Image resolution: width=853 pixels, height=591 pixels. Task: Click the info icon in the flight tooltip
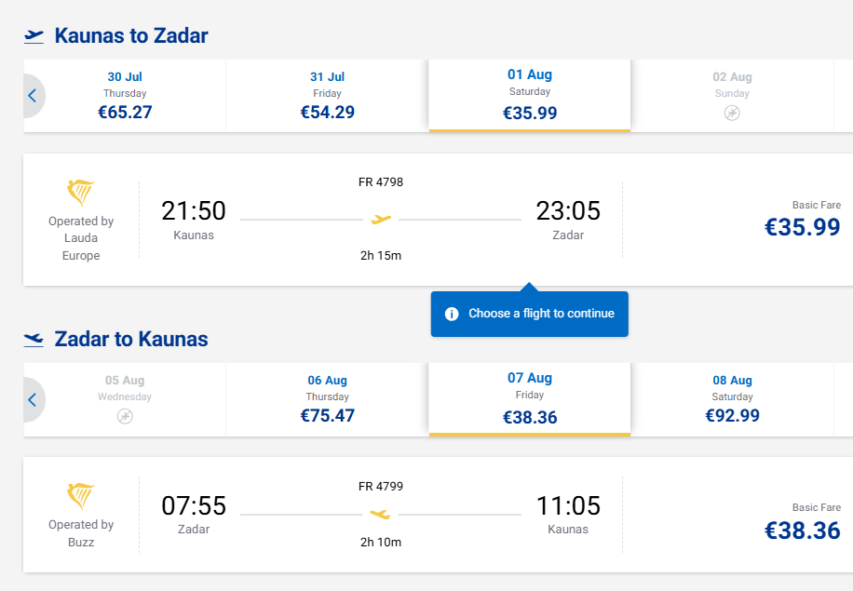click(x=452, y=314)
